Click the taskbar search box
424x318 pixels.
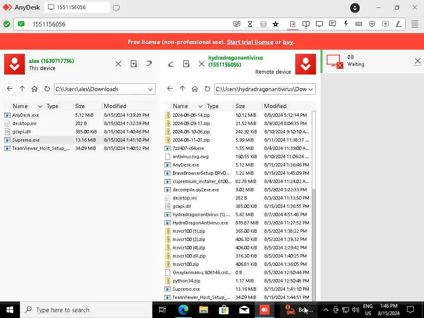pos(86,310)
